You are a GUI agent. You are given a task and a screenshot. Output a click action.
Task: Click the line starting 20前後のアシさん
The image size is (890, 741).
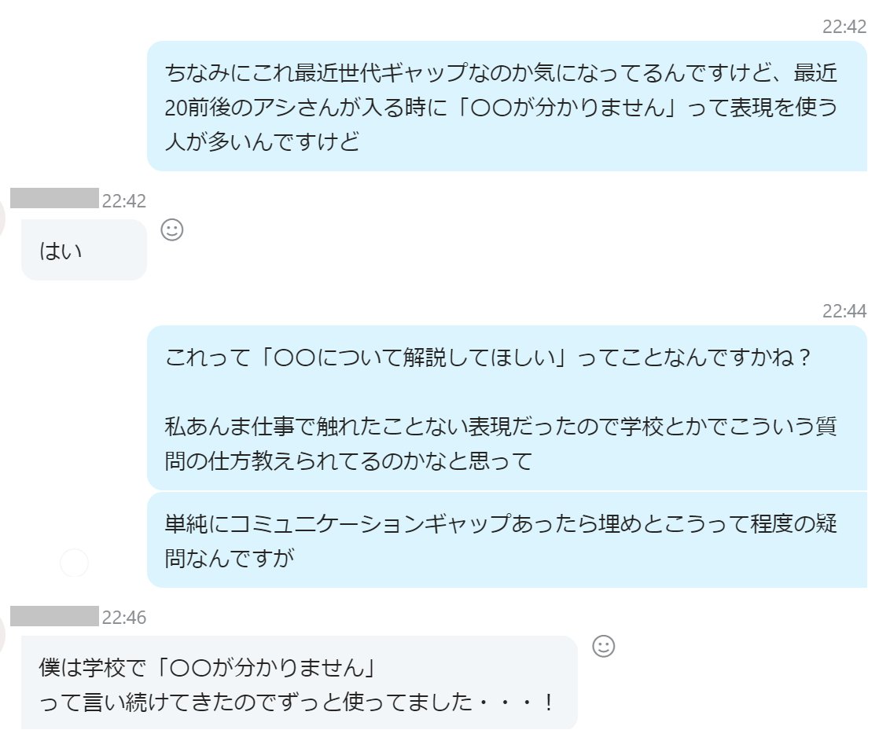[x=501, y=107]
